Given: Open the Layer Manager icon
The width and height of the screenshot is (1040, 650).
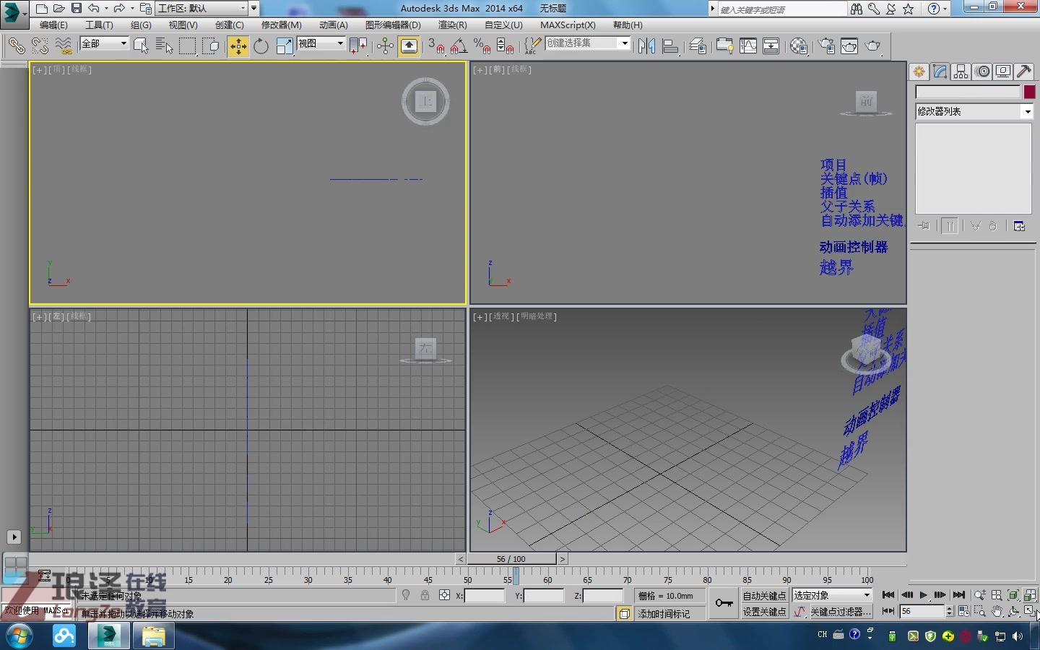Looking at the screenshot, I should [x=698, y=46].
